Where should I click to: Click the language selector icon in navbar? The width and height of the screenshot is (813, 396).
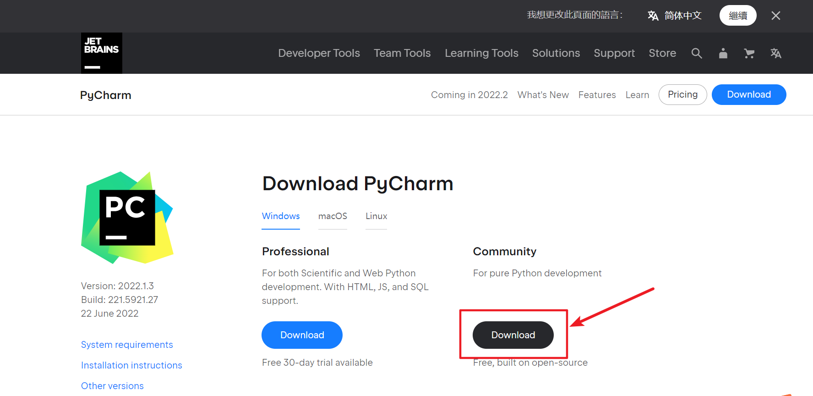(776, 53)
